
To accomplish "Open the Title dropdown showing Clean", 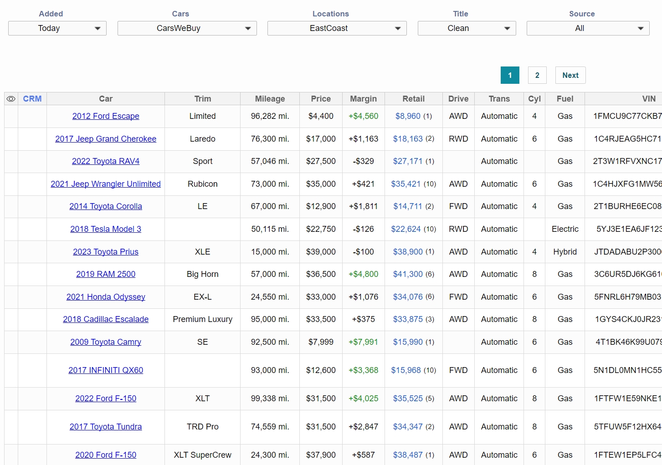I will pos(467,28).
